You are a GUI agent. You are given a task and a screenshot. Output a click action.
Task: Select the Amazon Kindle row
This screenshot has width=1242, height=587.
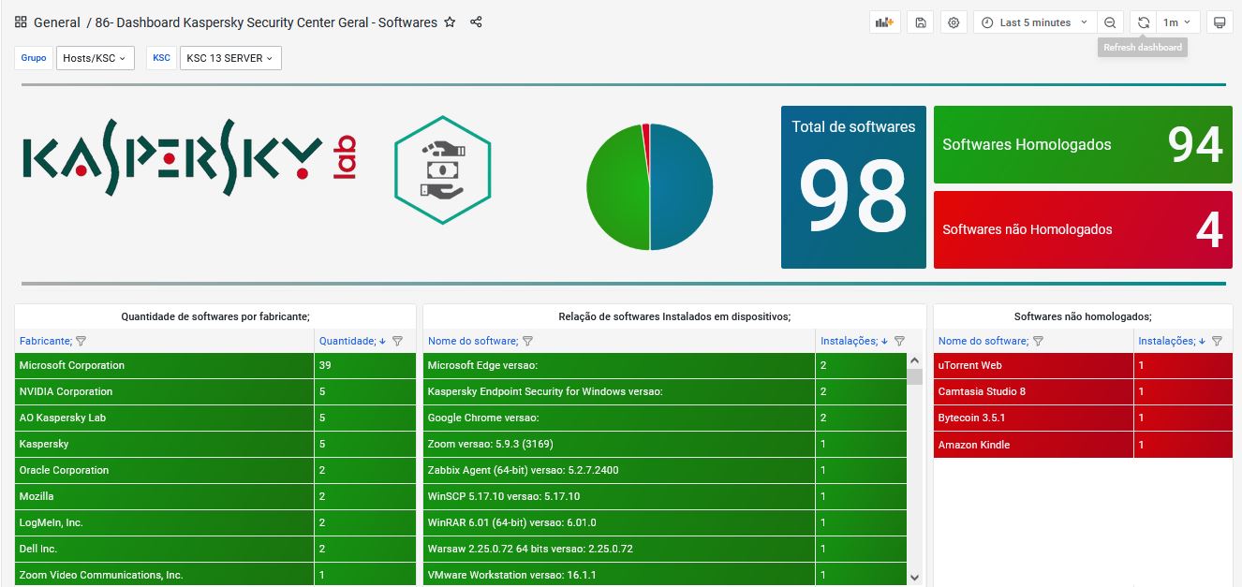pyautogui.click(x=1083, y=445)
